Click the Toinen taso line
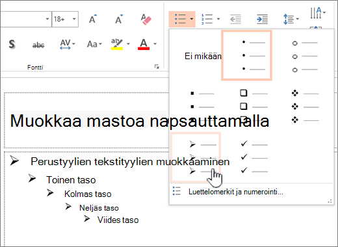This screenshot has height=247, width=338. 71,180
